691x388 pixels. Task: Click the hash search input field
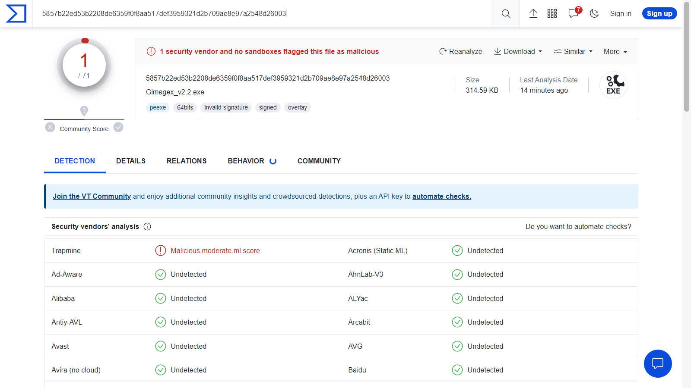click(x=259, y=14)
